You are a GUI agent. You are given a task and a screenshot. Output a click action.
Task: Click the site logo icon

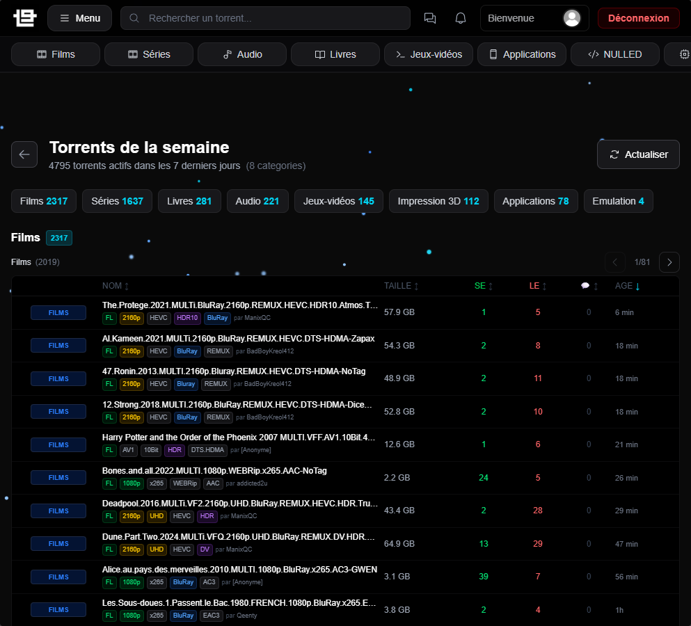pyautogui.click(x=24, y=18)
